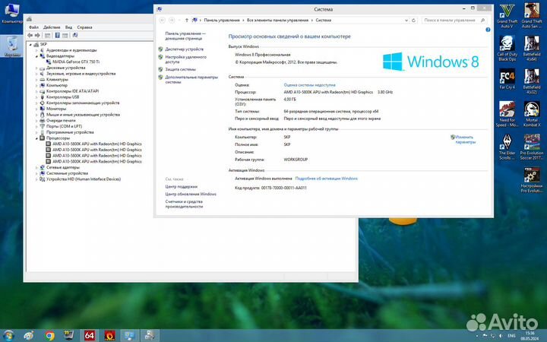Collapse the Видеоадаптеры category
This screenshot has width=547, height=342.
36,56
